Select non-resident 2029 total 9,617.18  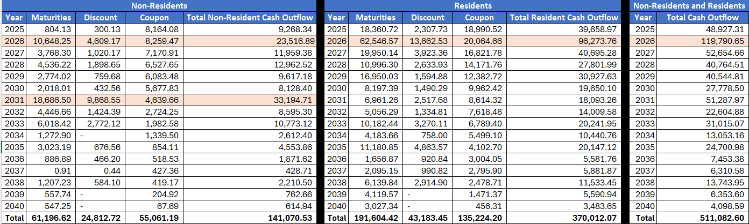tap(249, 76)
